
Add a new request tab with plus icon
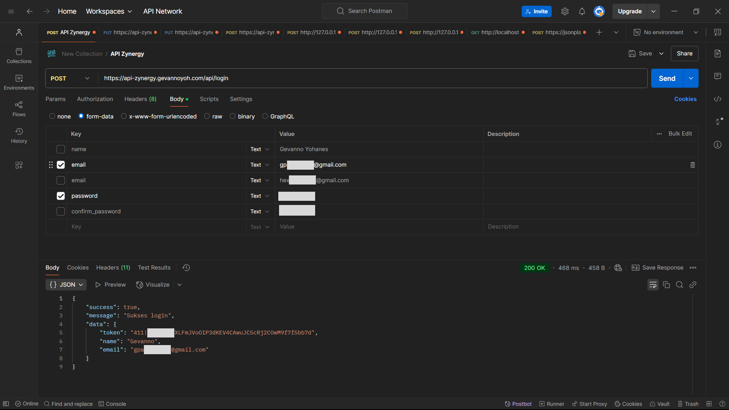point(599,32)
